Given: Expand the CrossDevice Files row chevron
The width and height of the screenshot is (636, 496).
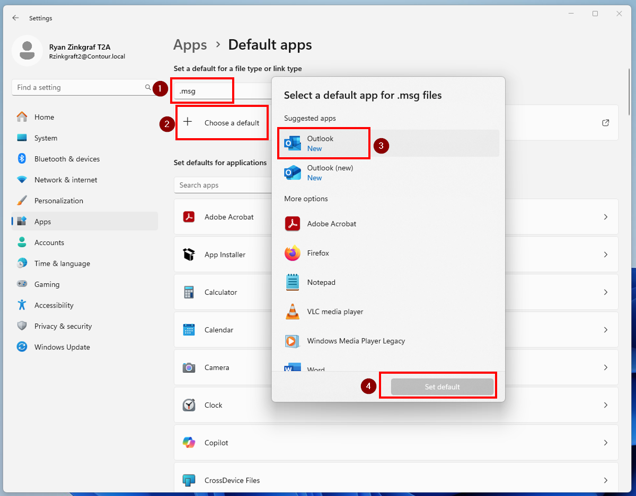Looking at the screenshot, I should click(x=606, y=480).
